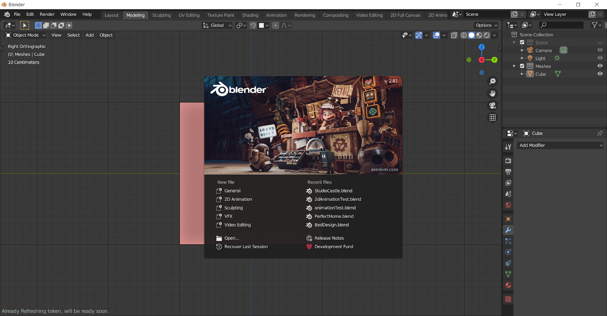The width and height of the screenshot is (607, 316).
Task: Click the Camera data icon in outliner
Action: tap(563, 50)
